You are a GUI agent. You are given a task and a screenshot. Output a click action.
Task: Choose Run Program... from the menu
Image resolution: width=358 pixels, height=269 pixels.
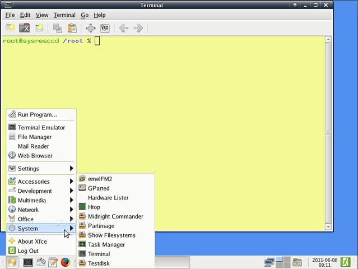[x=41, y=114]
